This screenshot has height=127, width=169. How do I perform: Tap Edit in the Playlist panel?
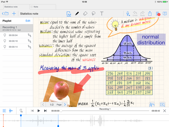28,21
